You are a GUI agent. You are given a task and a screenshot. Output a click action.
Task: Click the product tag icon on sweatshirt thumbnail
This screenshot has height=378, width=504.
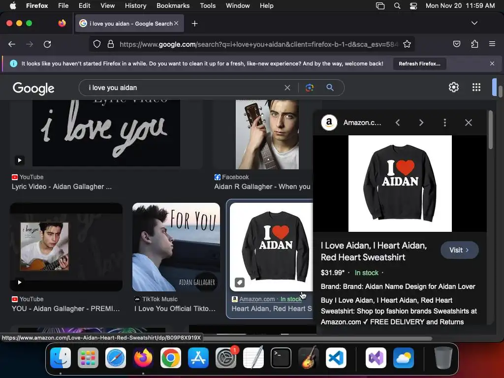pos(240,282)
